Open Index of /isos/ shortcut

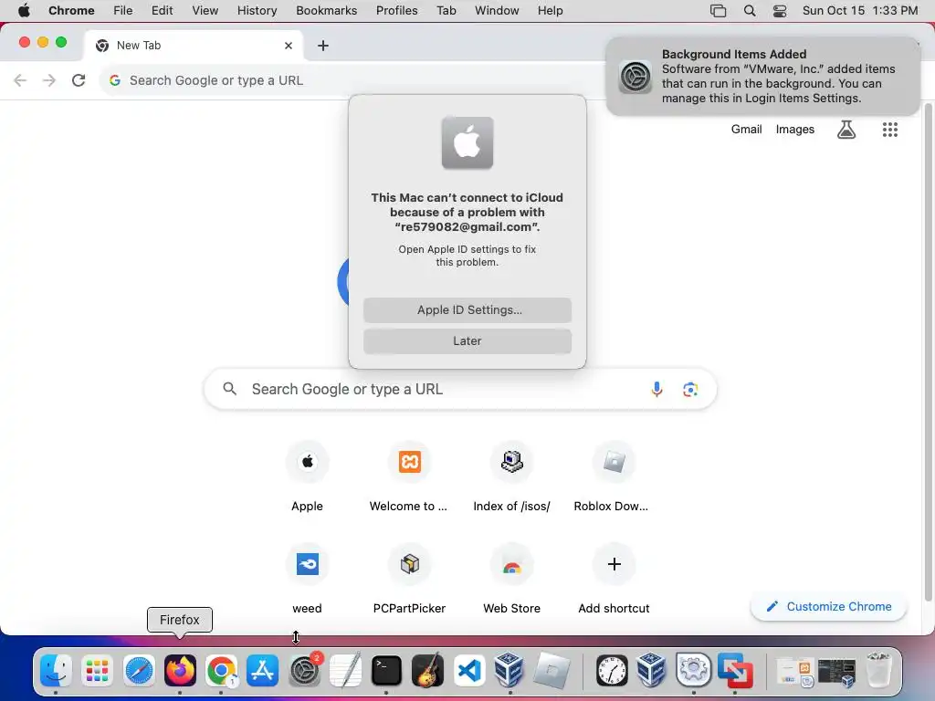[511, 476]
